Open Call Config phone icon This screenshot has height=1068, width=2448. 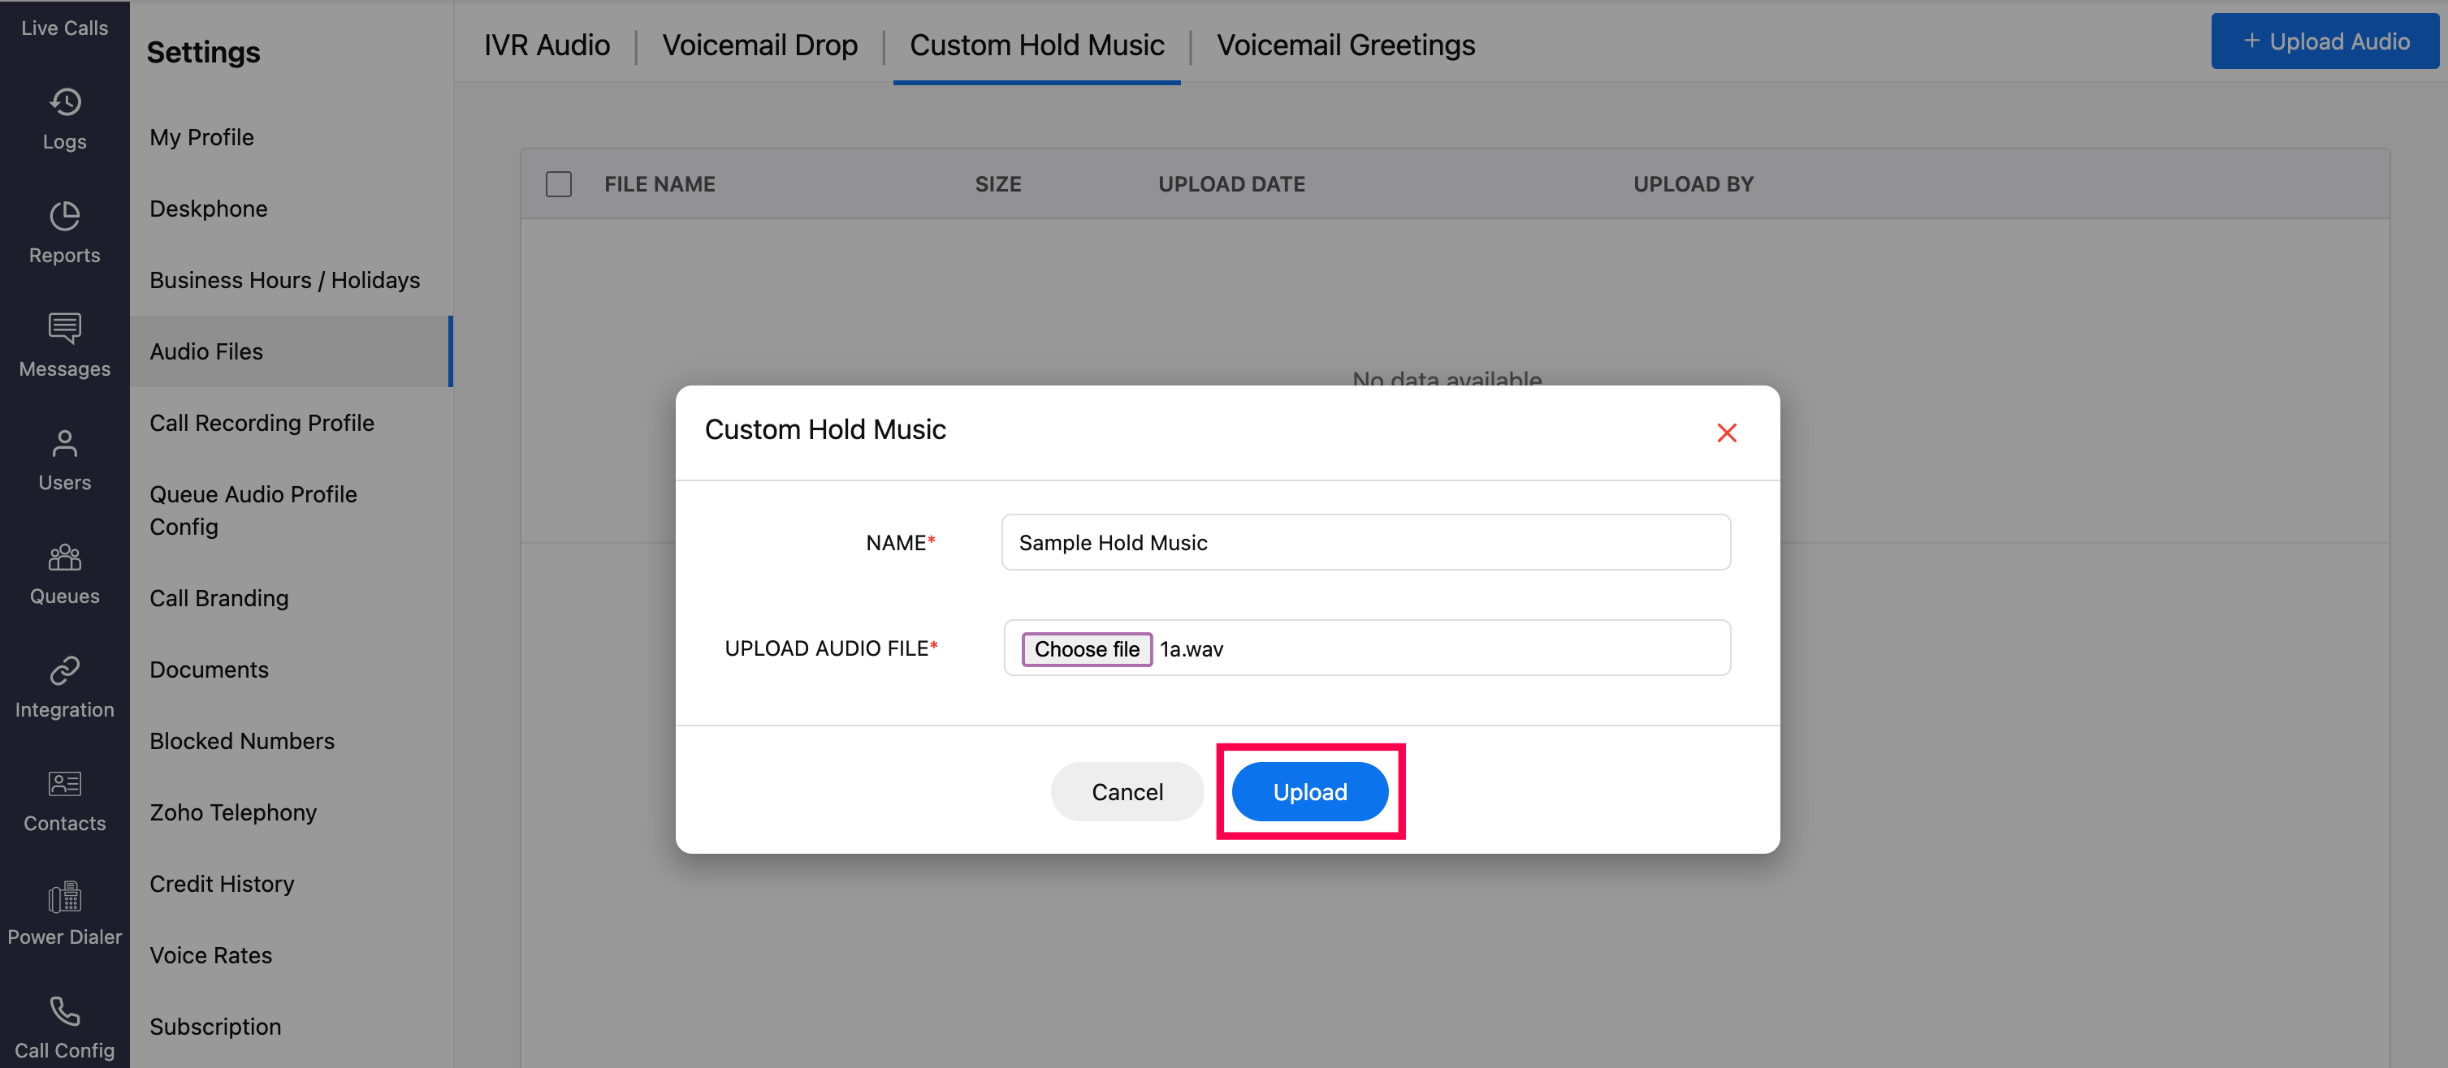[x=65, y=1011]
